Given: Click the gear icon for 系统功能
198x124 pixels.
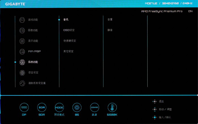Looking at the screenshot, I should click(22, 62).
